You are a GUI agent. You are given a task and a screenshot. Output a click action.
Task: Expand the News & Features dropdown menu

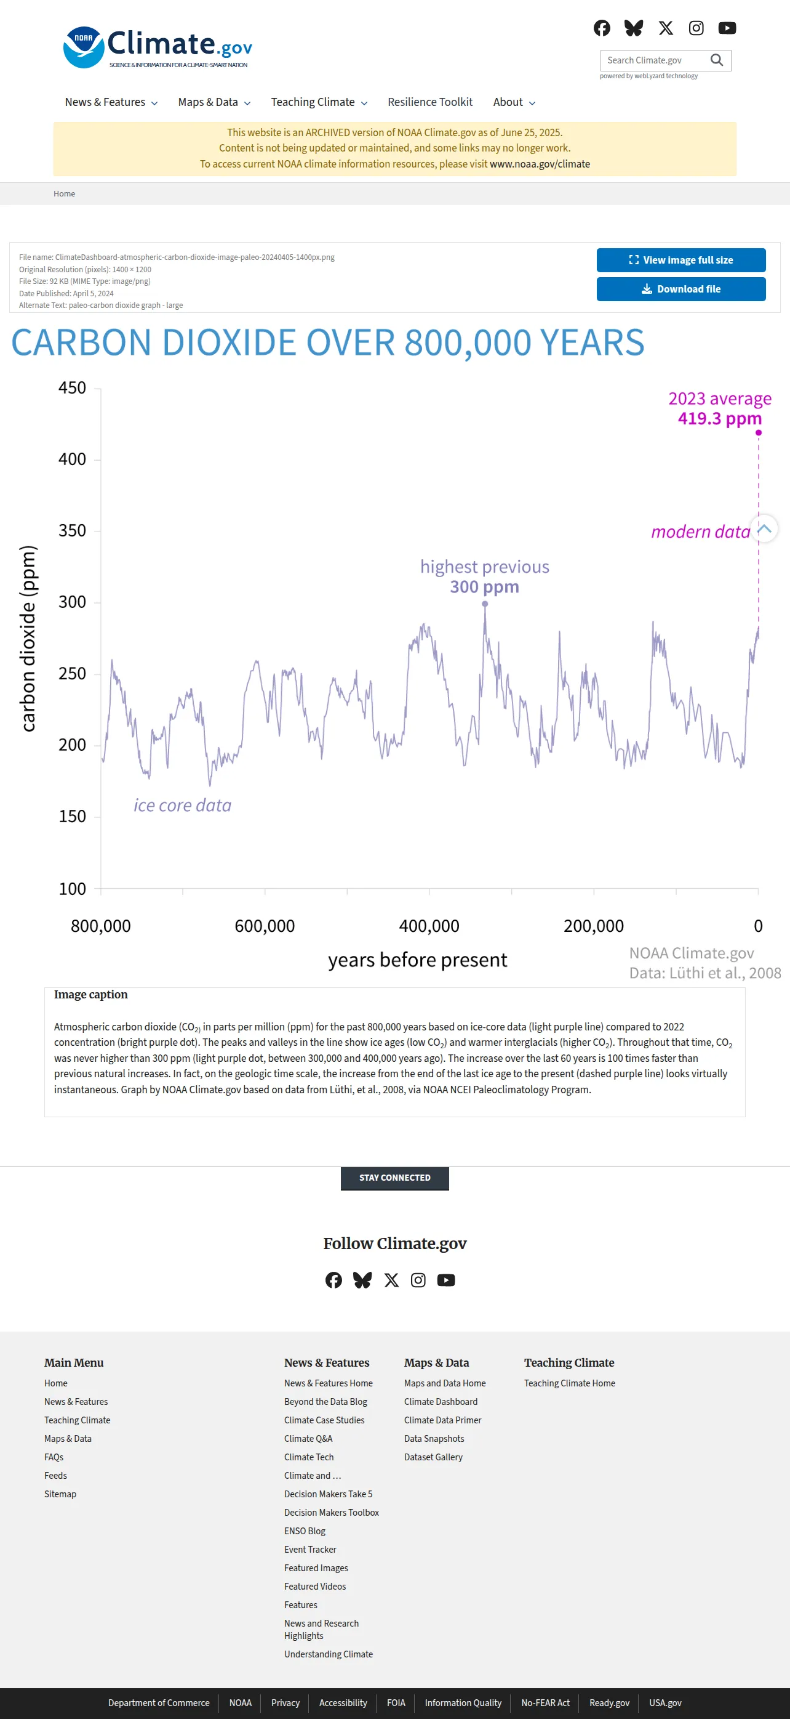pyautogui.click(x=111, y=102)
